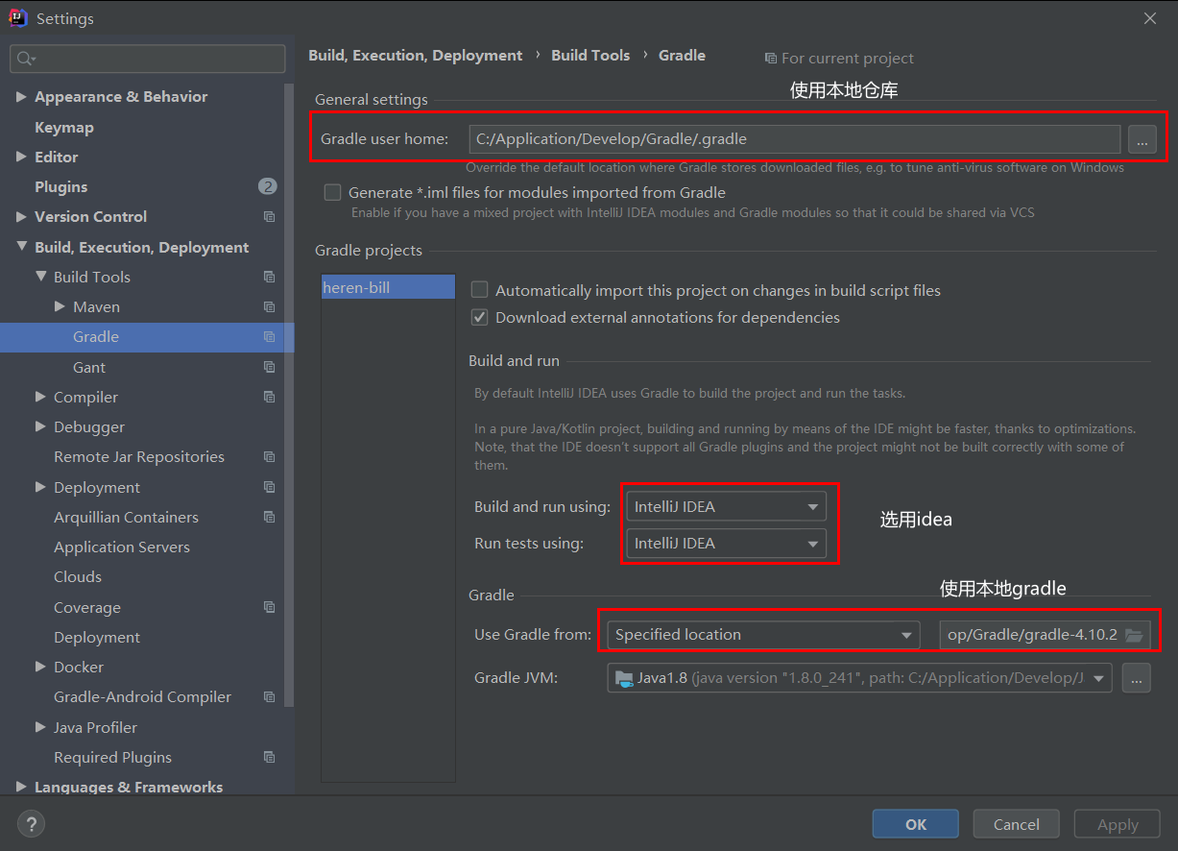
Task: Click the search magnifier icon in settings
Action: coord(23,59)
